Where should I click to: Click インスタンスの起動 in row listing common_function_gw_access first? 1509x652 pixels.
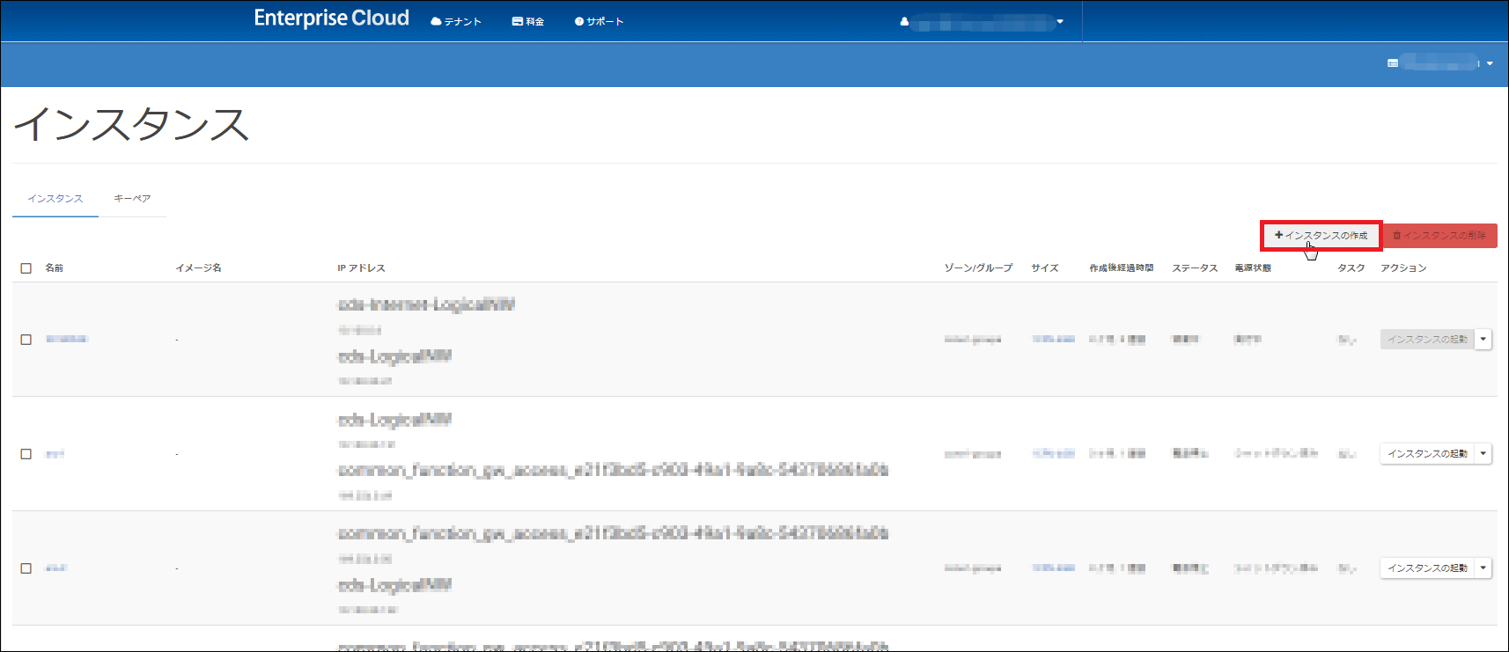tap(1428, 568)
